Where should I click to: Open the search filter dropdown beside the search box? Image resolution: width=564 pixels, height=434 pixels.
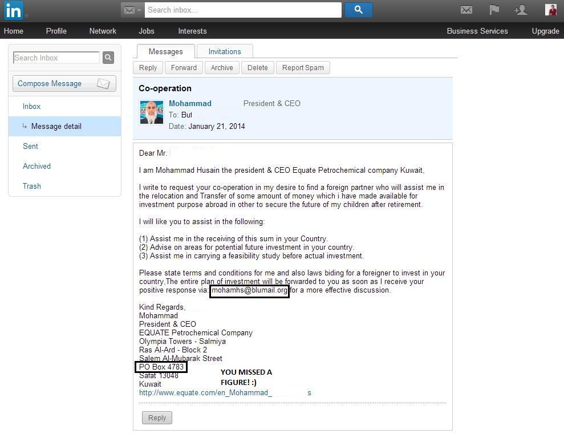point(132,10)
